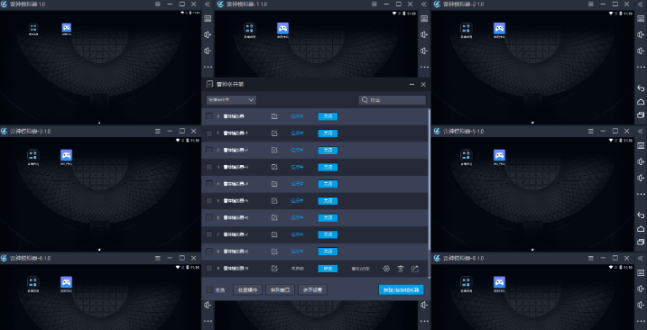Click the batch operations (批量操作) button
The height and width of the screenshot is (330, 647).
[x=247, y=290]
